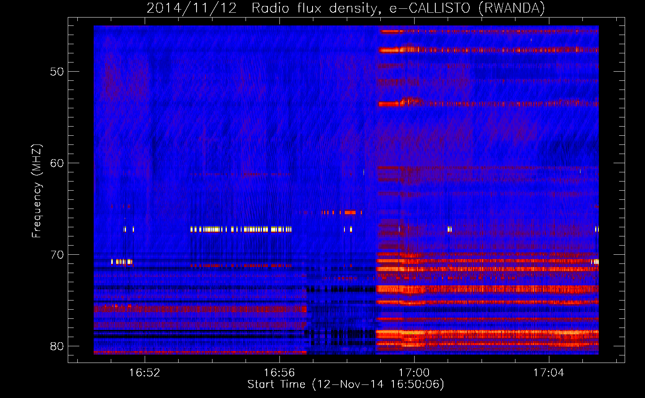Select the Frequency (MHZ) axis label
This screenshot has width=645, height=398.
[x=36, y=191]
